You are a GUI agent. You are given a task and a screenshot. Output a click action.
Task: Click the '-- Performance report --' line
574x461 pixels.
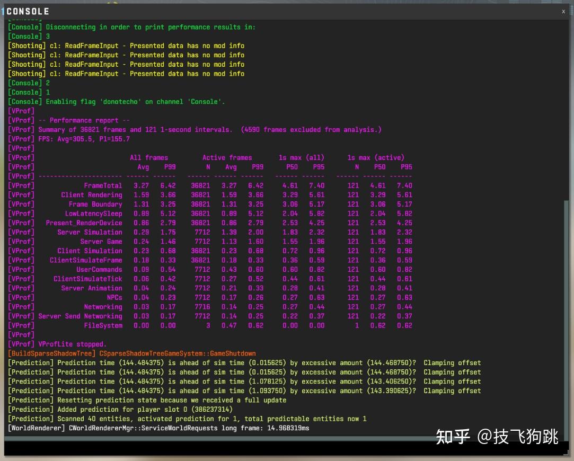coord(69,120)
